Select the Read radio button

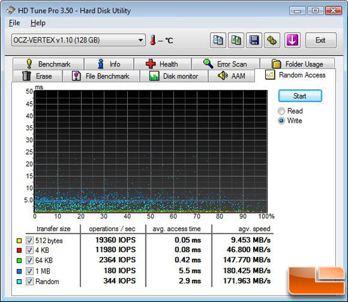coord(281,111)
